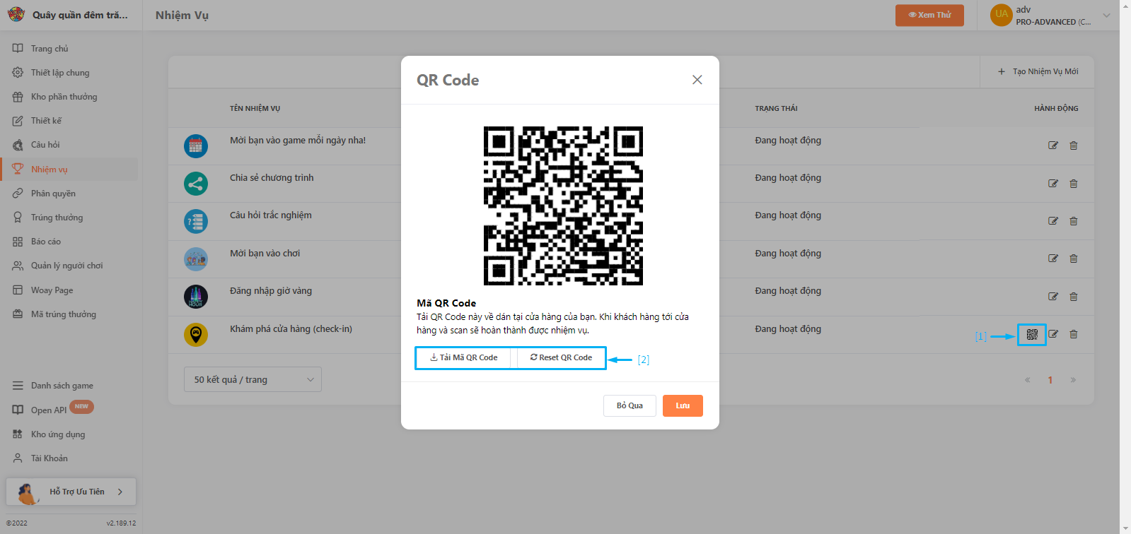
Task: Download QR code with 'Tải Mã QR Code'
Action: pos(464,357)
